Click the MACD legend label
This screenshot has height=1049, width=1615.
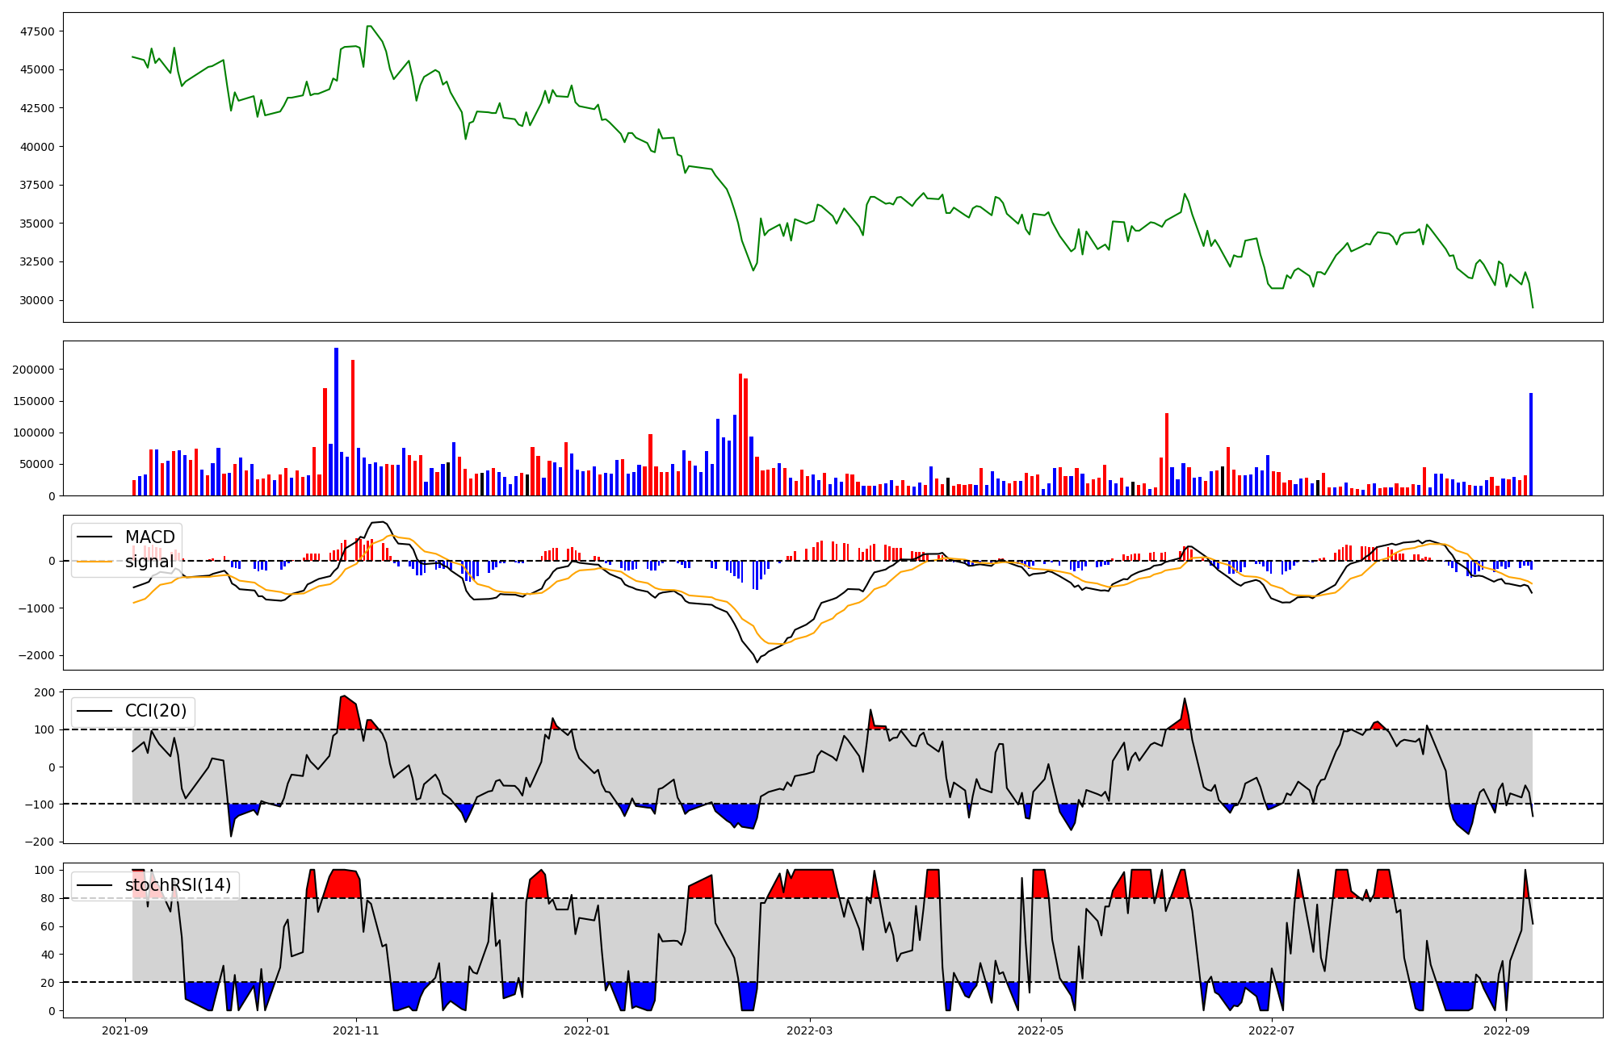click(x=149, y=537)
